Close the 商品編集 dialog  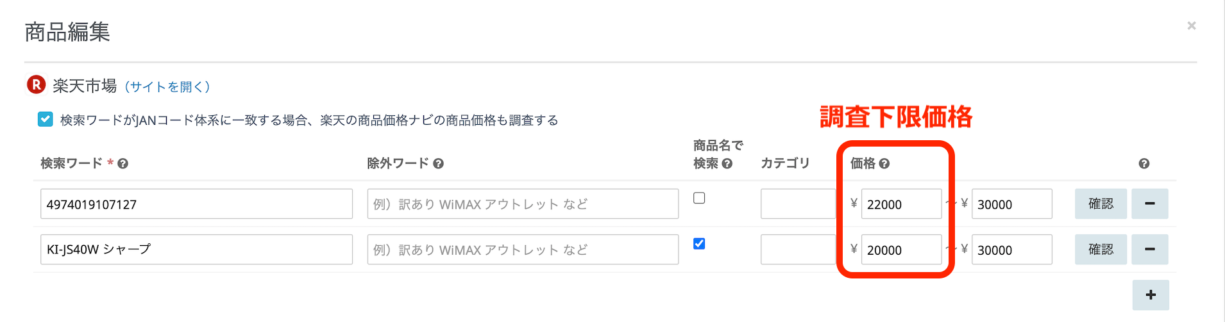[1191, 26]
